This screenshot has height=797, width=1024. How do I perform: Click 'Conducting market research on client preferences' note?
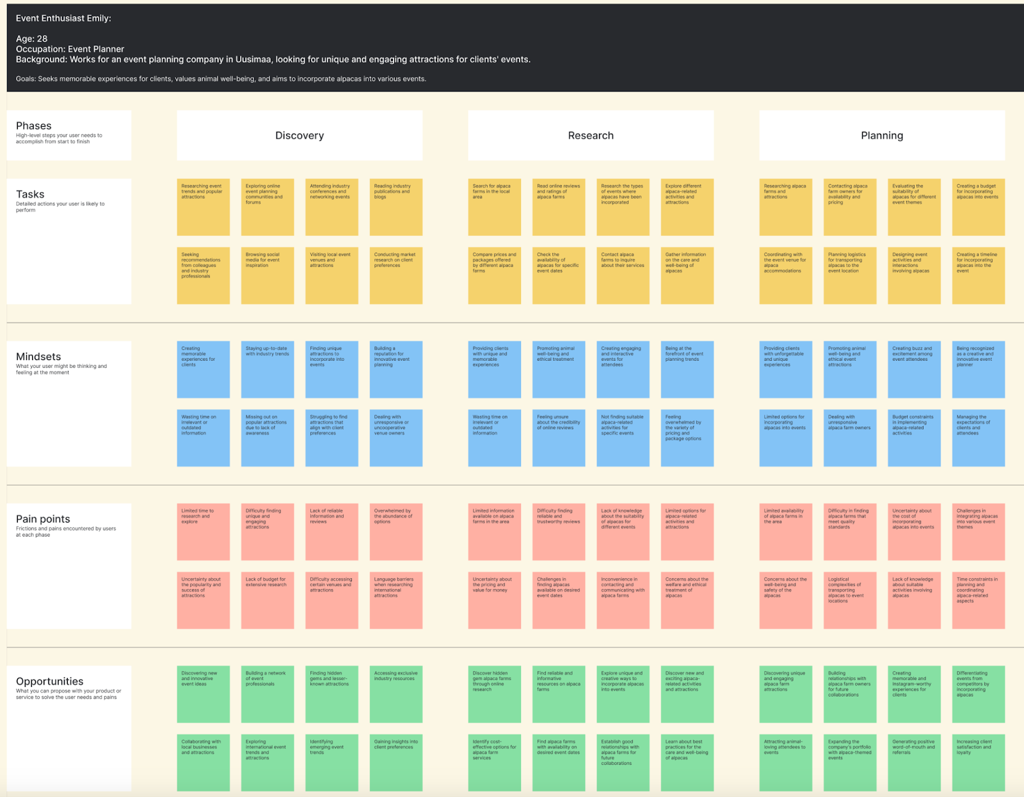[396, 275]
